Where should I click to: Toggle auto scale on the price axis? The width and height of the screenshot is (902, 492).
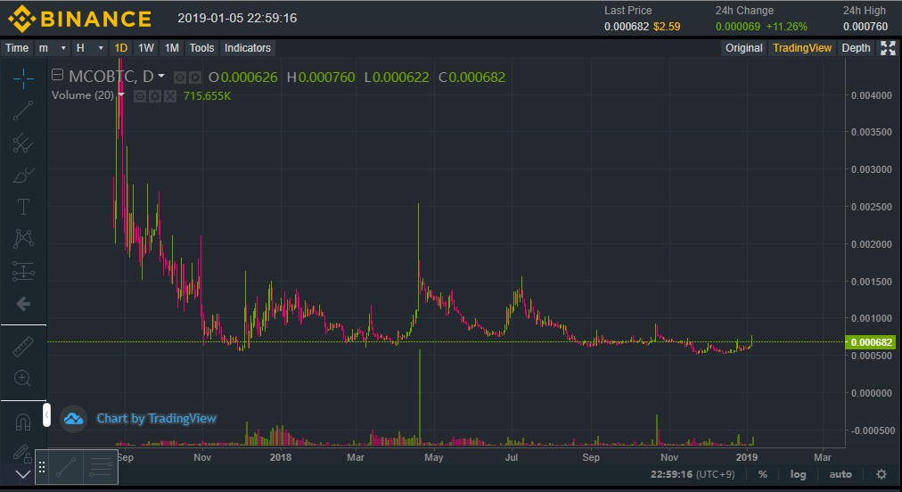pyautogui.click(x=840, y=474)
